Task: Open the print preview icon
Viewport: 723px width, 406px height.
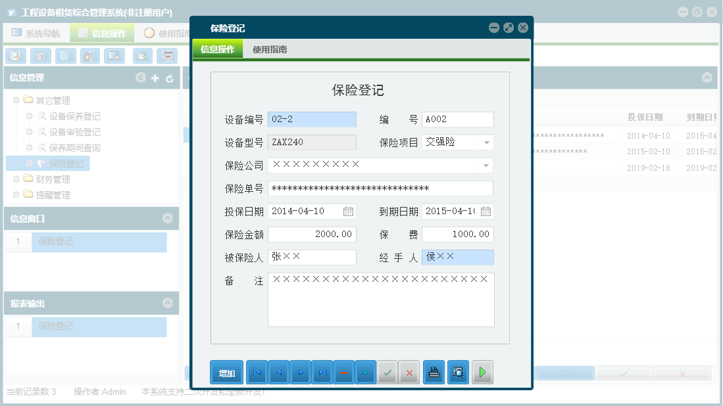Action: [x=458, y=372]
